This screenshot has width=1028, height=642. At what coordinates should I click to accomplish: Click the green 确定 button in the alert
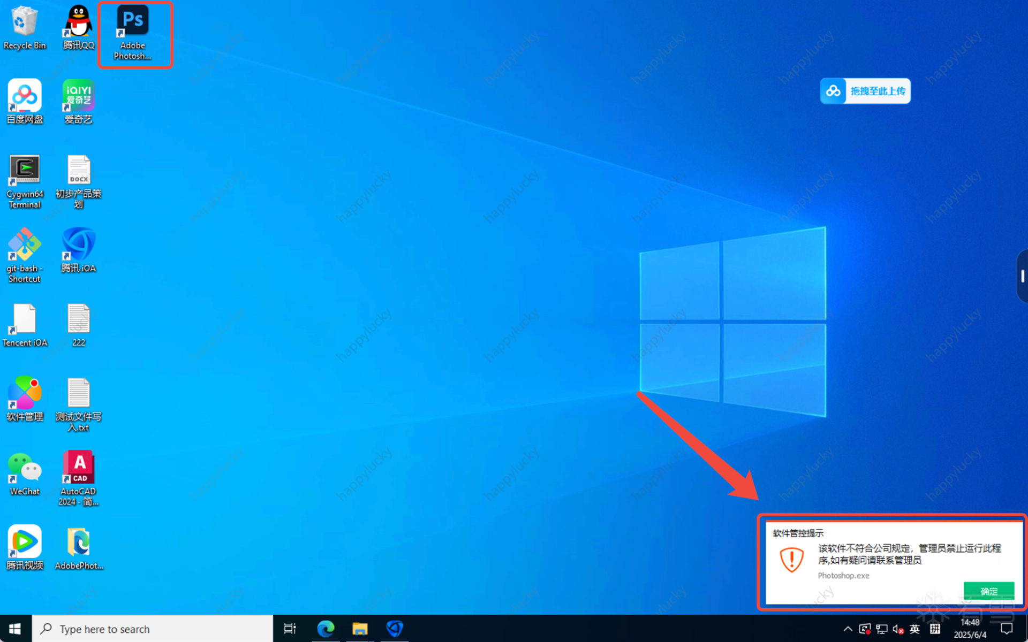coord(988,591)
